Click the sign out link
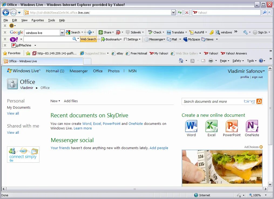This screenshot has width=274, height=199. pos(257,77)
